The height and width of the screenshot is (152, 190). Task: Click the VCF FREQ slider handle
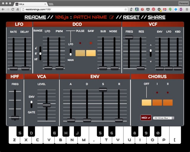pos(129,37)
